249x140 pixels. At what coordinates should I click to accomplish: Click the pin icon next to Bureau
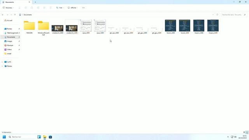[x=19, y=29]
